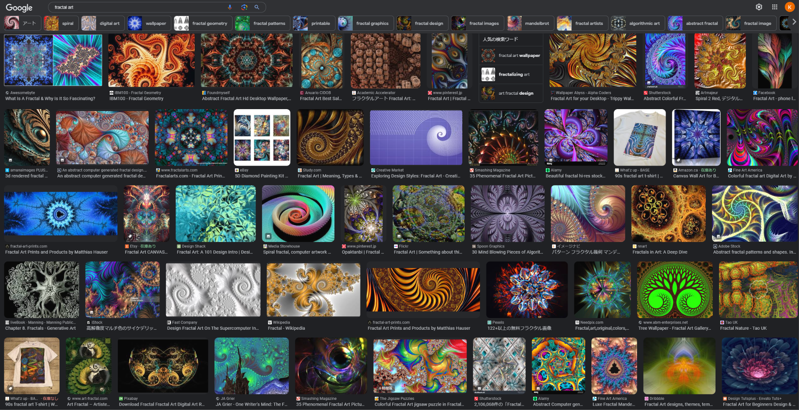Click 'fractal art wallpaper' suggested search
Screen dimensions: 799x410
click(x=511, y=56)
